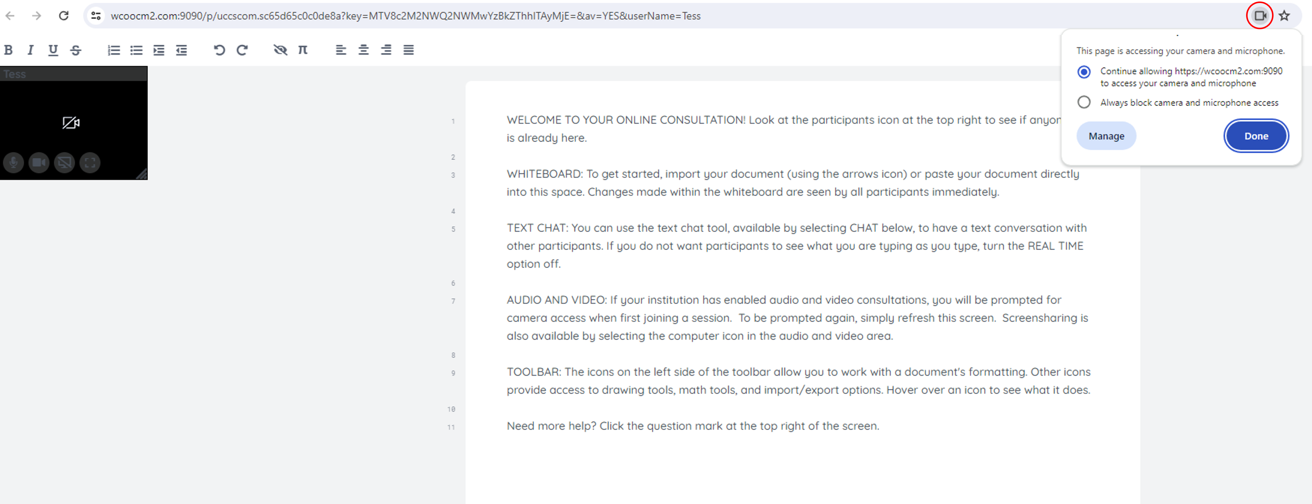Apply underline formatting
Viewport: 1312px width, 504px height.
pyautogui.click(x=53, y=50)
